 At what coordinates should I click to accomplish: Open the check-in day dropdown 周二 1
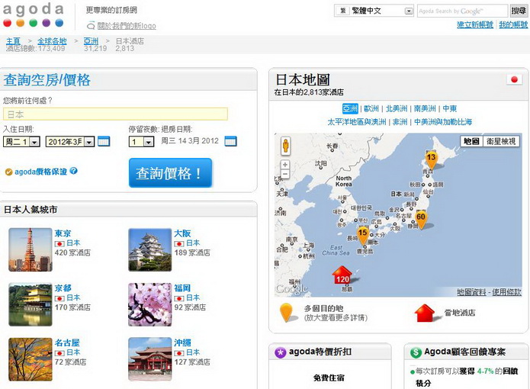(x=21, y=142)
